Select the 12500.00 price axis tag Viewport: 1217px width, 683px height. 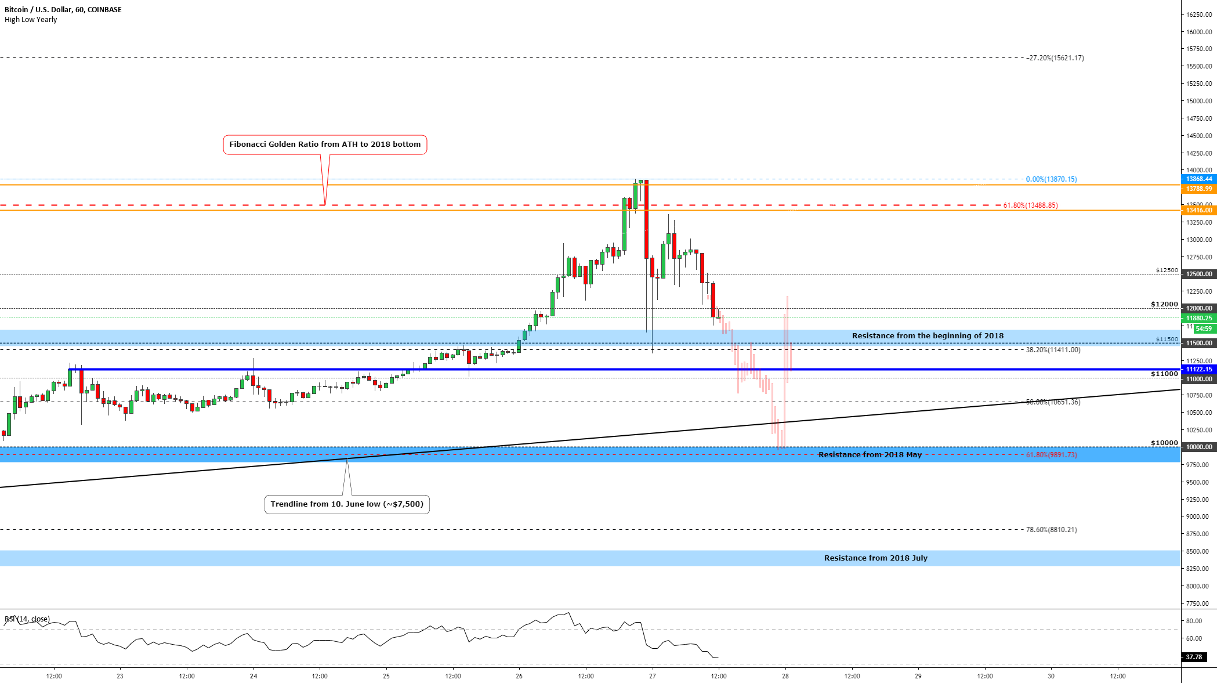1198,274
